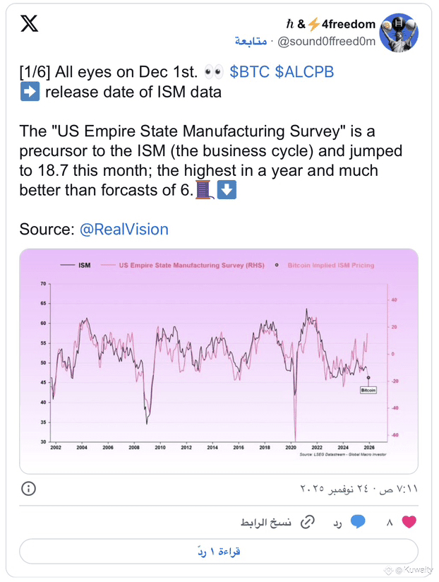
Task: Like the post with the heart icon
Action: pyautogui.click(x=409, y=522)
